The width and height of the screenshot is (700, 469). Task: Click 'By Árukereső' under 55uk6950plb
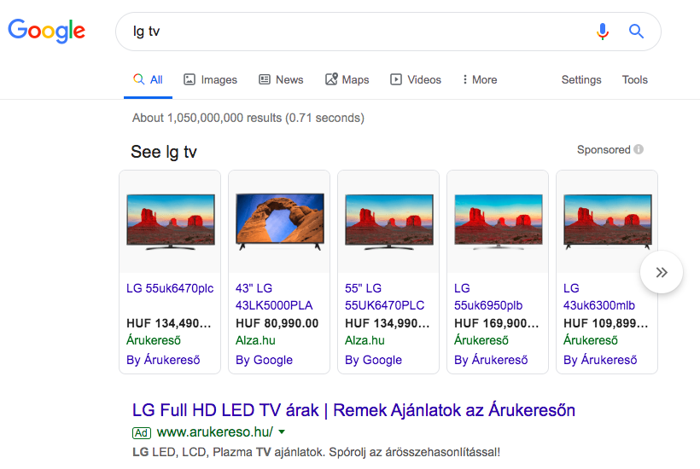coord(491,360)
